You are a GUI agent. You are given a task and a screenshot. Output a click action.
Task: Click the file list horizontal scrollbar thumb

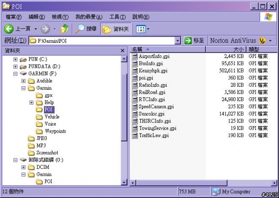click(181, 183)
